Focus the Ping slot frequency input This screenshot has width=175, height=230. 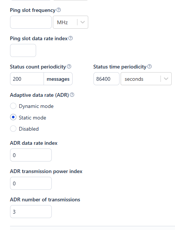(x=31, y=22)
